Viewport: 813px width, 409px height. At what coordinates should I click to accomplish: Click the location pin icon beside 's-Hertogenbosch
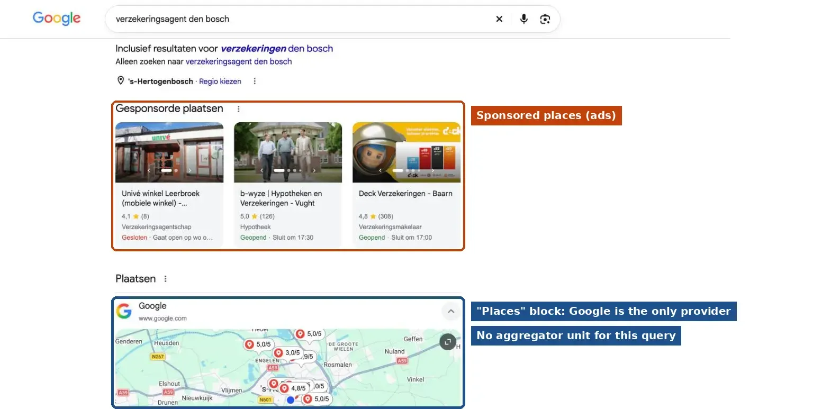pyautogui.click(x=121, y=81)
